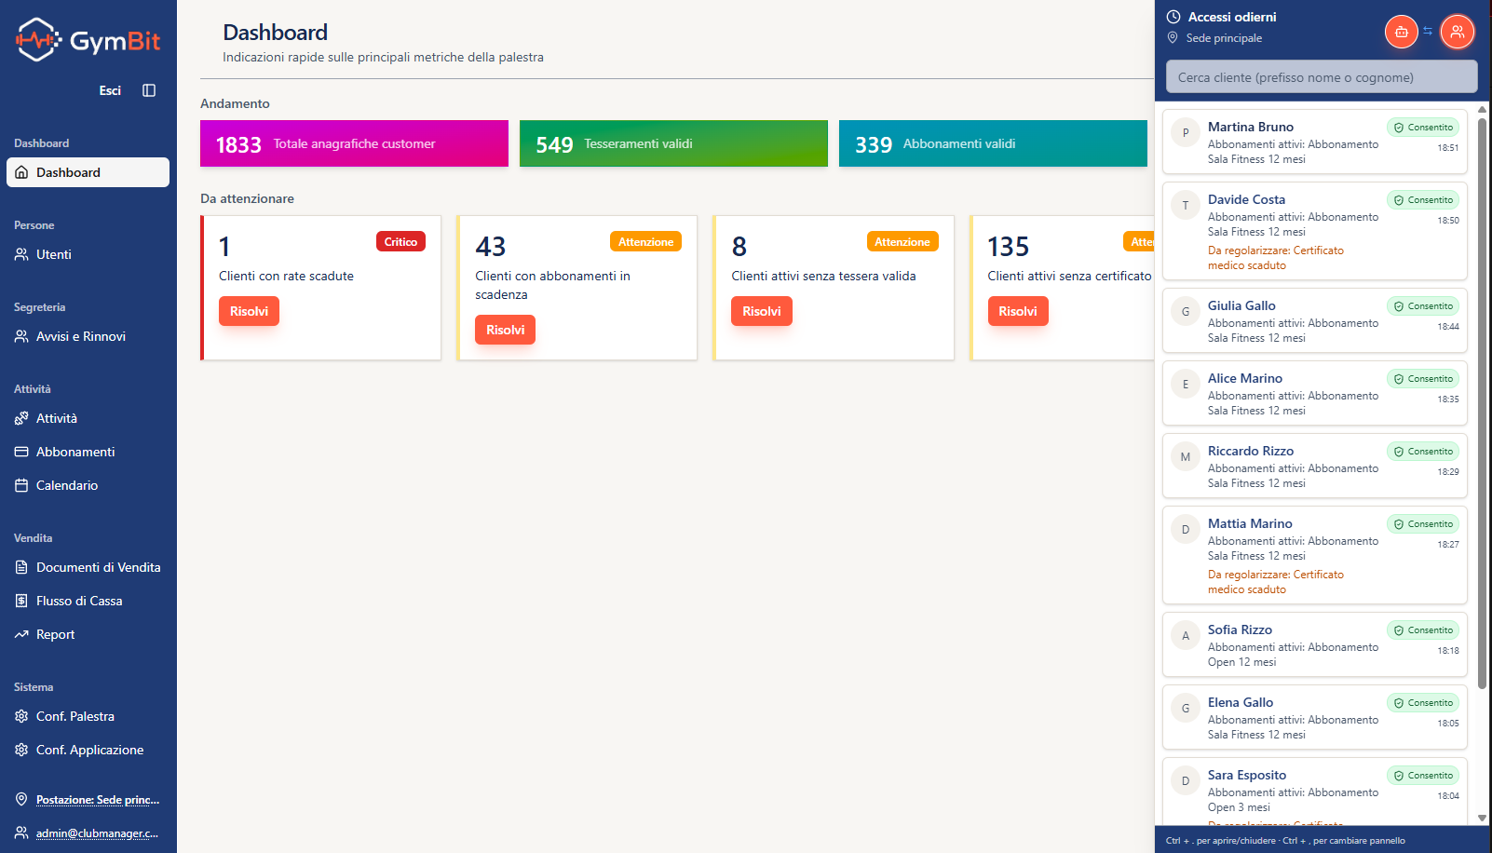Open Flusso di Cassa
Viewport: 1492px width, 853px height.
88,601
